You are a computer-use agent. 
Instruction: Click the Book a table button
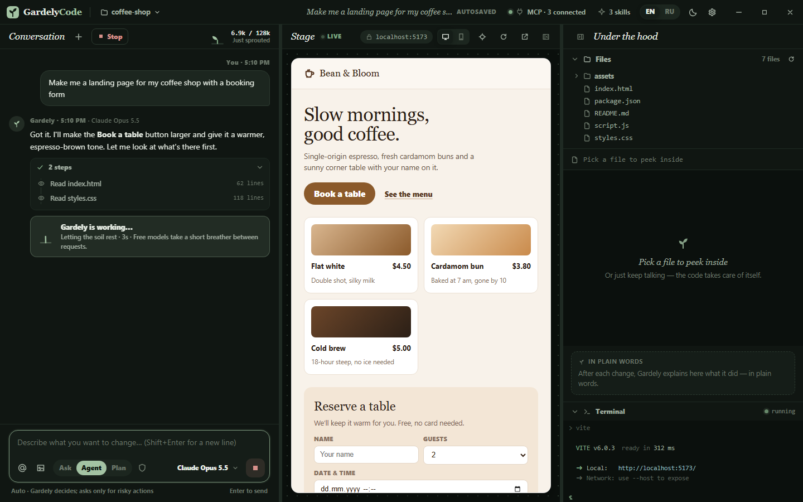point(340,194)
